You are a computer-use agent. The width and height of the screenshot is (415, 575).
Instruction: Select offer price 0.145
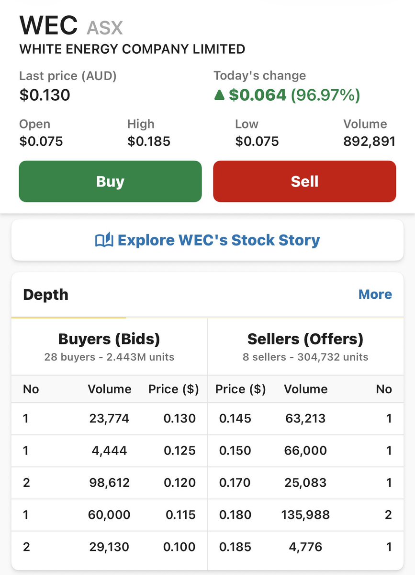(x=236, y=418)
